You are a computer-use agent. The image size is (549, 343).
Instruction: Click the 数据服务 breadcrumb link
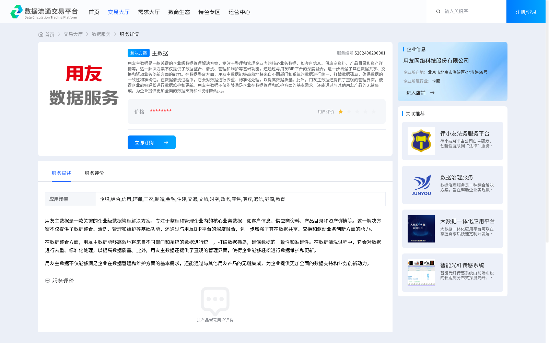point(101,34)
